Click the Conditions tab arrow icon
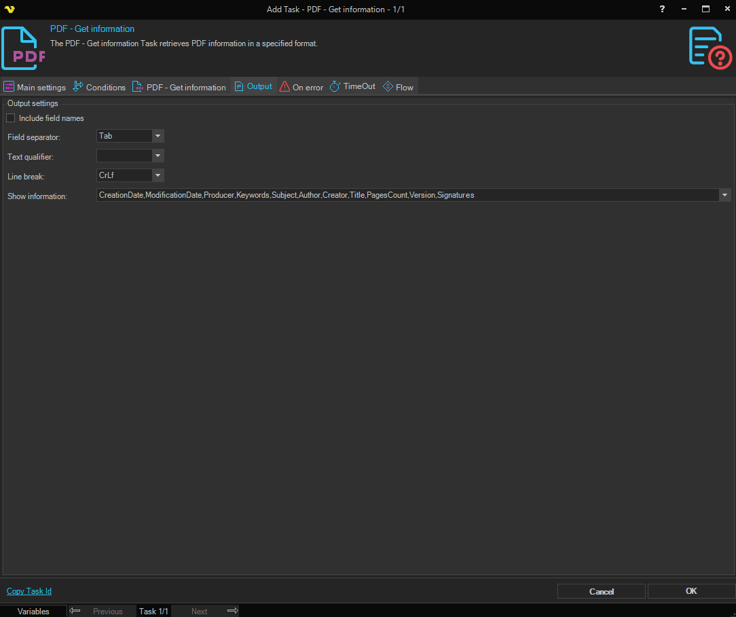The height and width of the screenshot is (617, 736). [x=78, y=86]
